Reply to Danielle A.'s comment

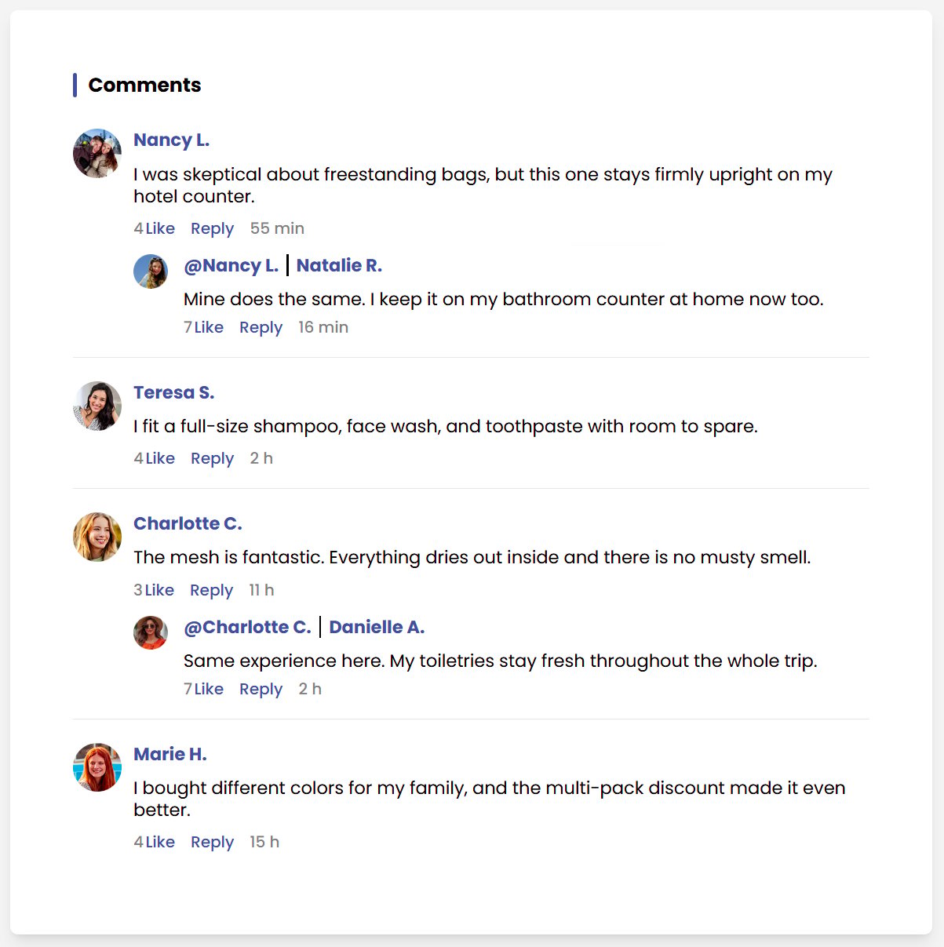(261, 689)
